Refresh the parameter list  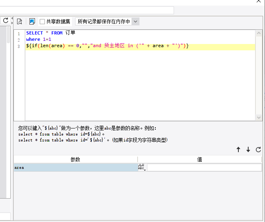(258, 149)
